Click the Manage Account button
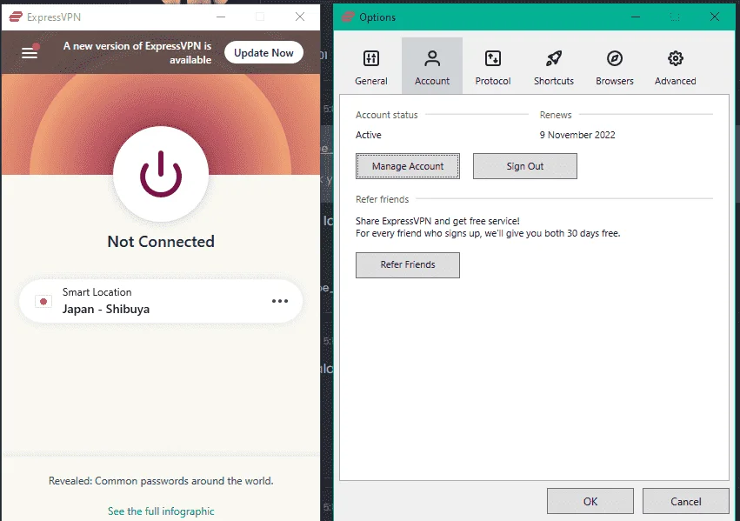The width and height of the screenshot is (740, 521). (x=408, y=166)
